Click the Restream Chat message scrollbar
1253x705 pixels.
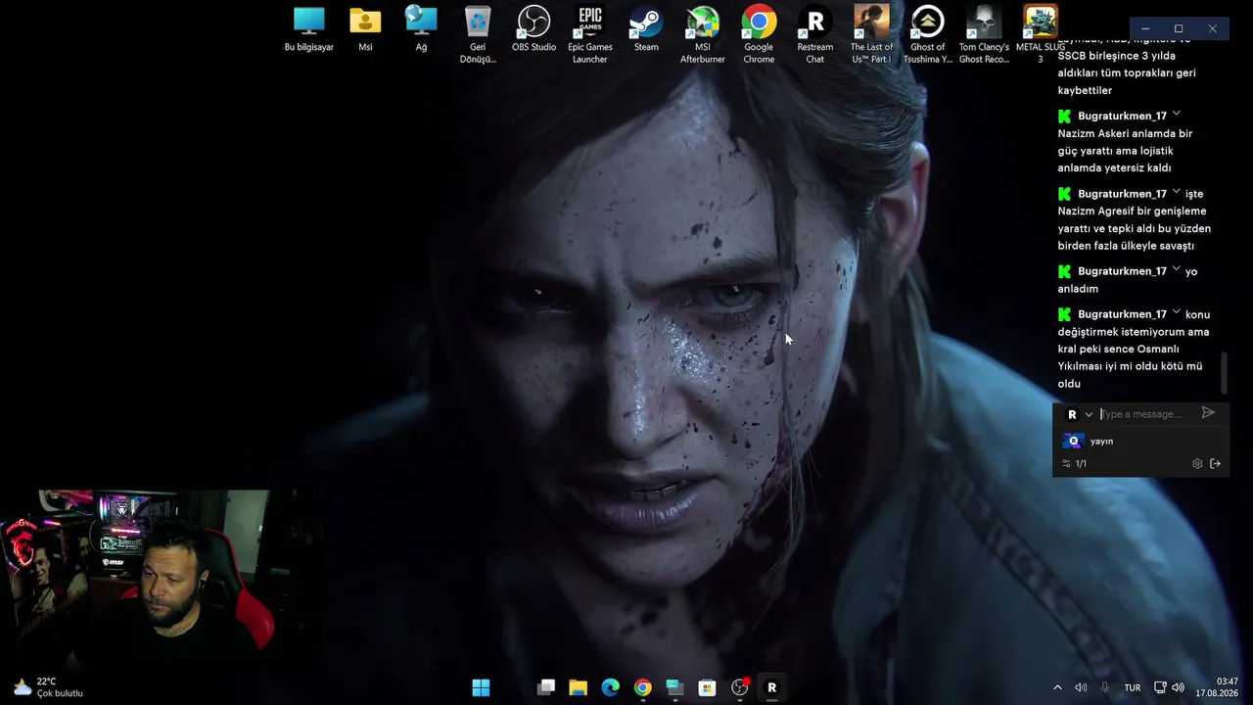(1223, 373)
